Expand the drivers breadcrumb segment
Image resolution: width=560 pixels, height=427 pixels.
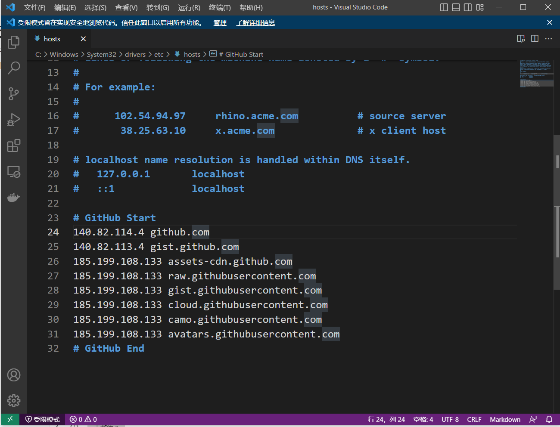click(x=135, y=54)
